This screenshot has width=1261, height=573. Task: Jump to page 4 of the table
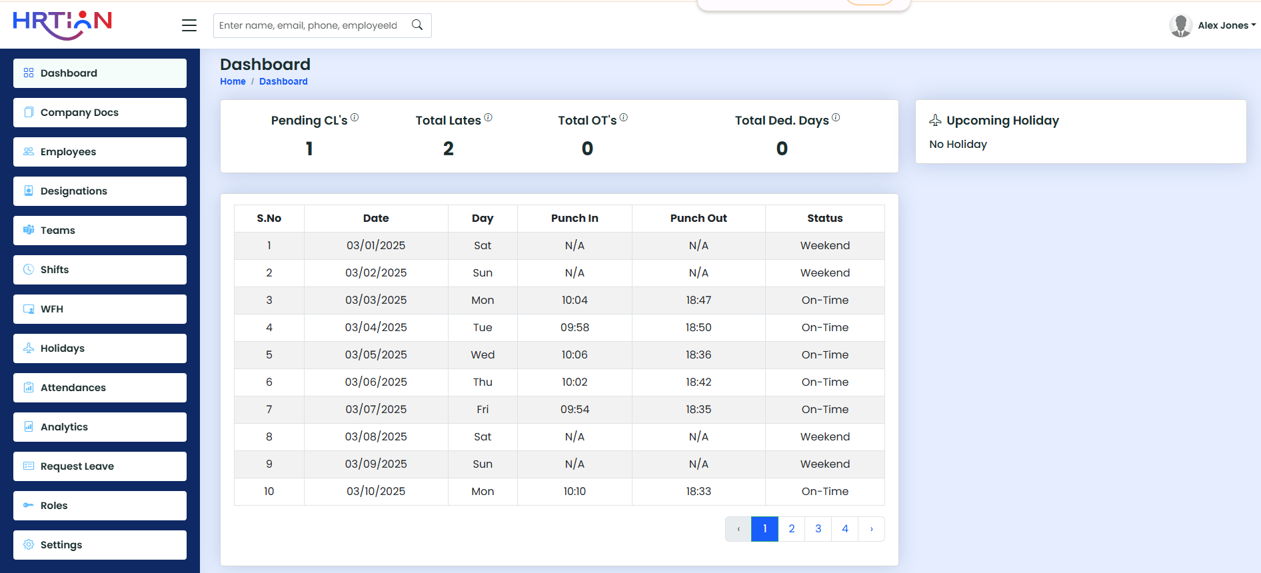(844, 529)
